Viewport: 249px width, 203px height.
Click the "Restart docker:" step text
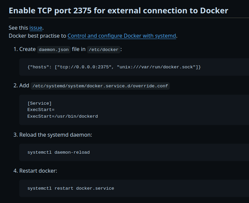pos(38,171)
